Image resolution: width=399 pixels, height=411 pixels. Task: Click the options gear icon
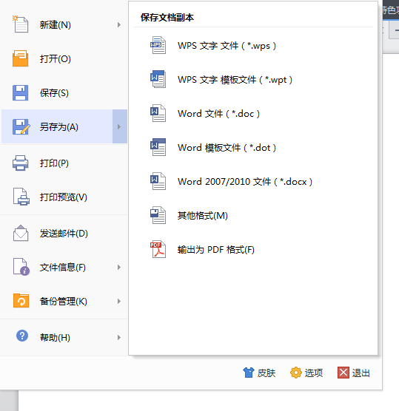point(296,373)
